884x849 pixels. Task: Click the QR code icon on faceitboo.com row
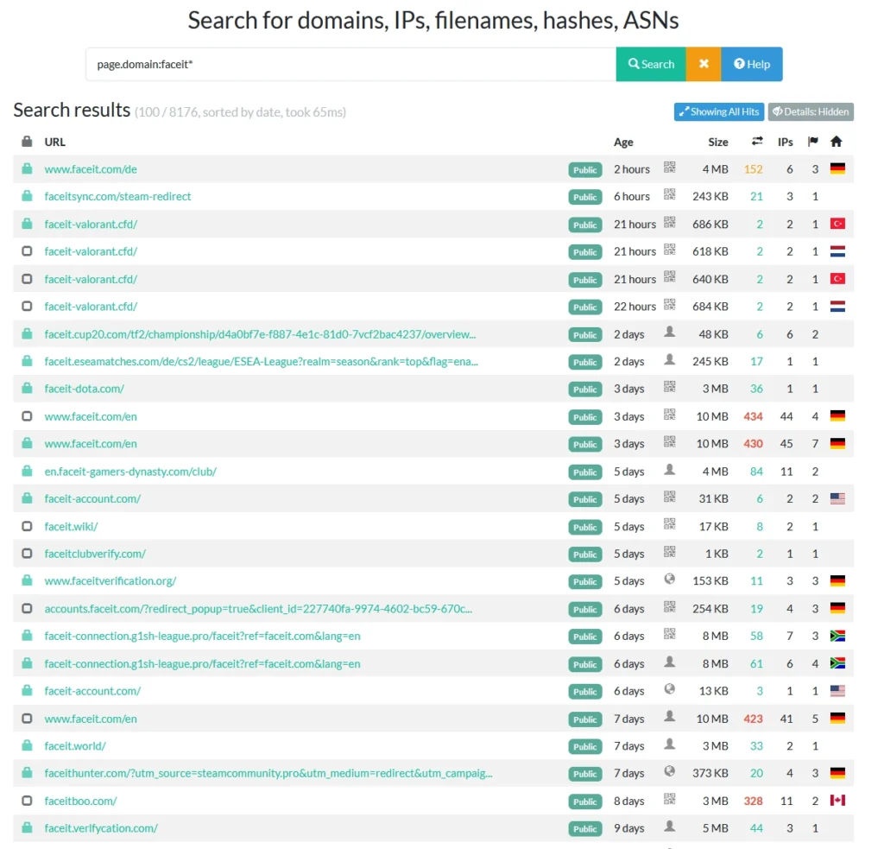669,799
